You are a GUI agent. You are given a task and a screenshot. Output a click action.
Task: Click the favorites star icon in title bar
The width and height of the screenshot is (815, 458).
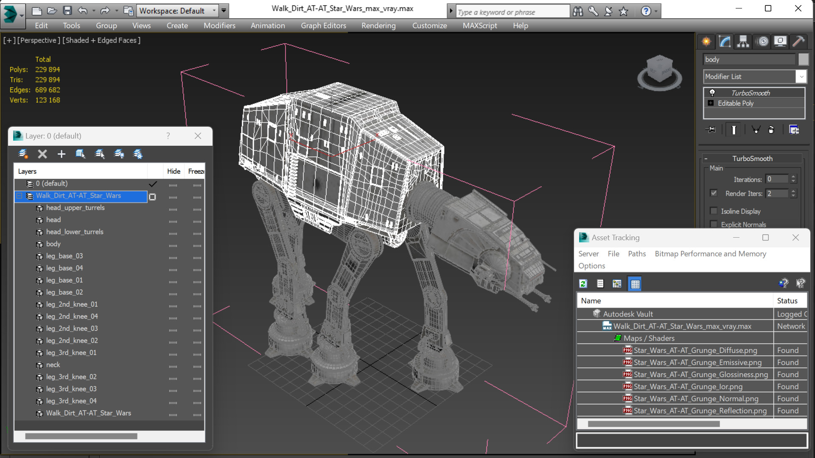(624, 11)
